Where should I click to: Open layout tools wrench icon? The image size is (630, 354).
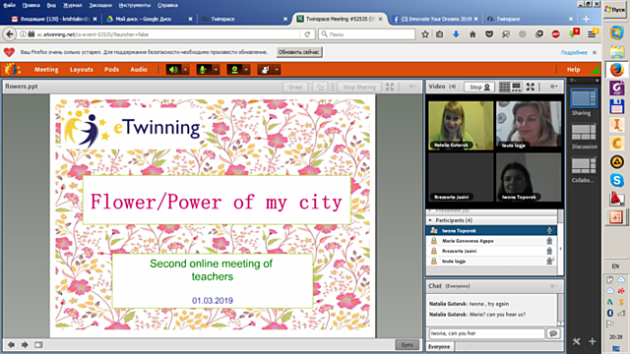coord(577,341)
